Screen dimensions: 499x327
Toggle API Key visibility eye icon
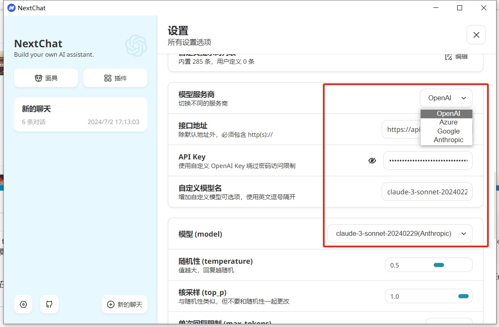[372, 161]
